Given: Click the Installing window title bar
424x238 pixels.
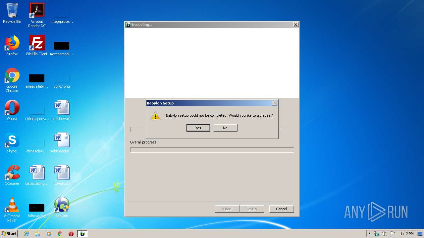Looking at the screenshot, I should pos(212,25).
